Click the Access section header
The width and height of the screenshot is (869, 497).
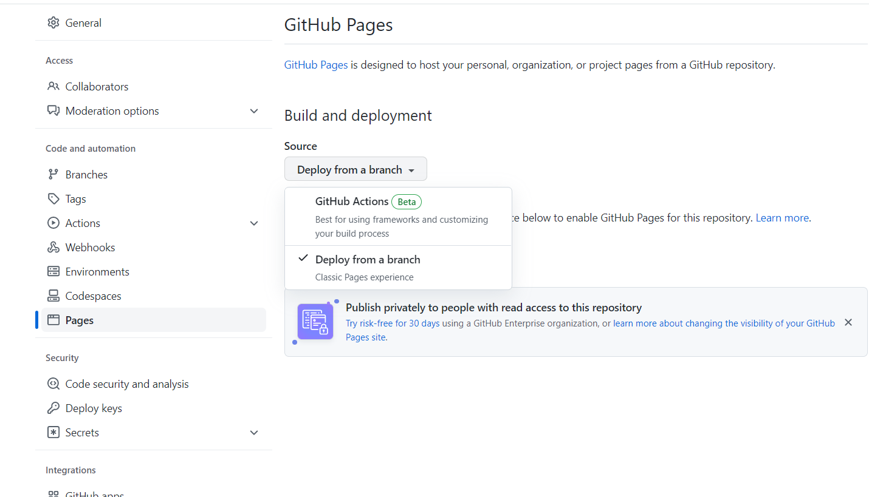[59, 61]
